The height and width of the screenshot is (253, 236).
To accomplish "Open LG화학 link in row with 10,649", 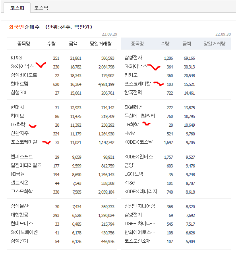I will pos(132,125).
